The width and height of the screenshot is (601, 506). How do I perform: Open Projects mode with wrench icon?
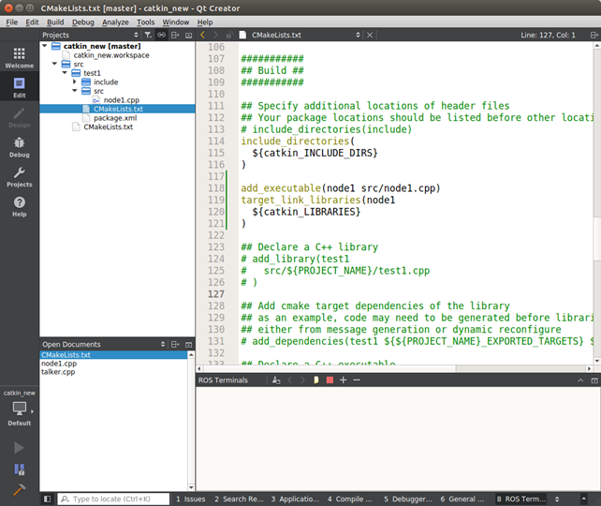click(x=19, y=177)
